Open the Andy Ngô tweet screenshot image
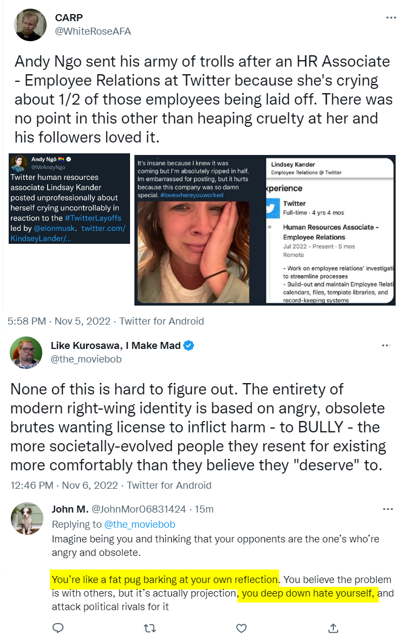 pos(70,198)
